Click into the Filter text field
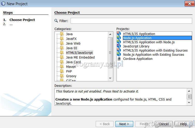This screenshot has width=195, height=128. (131, 21)
